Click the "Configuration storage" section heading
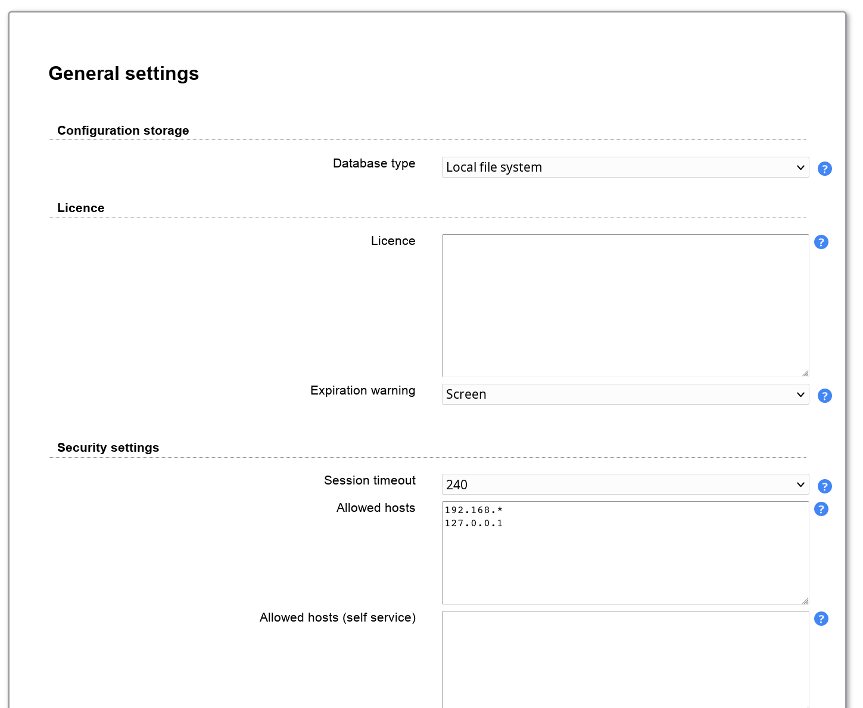 [x=123, y=131]
